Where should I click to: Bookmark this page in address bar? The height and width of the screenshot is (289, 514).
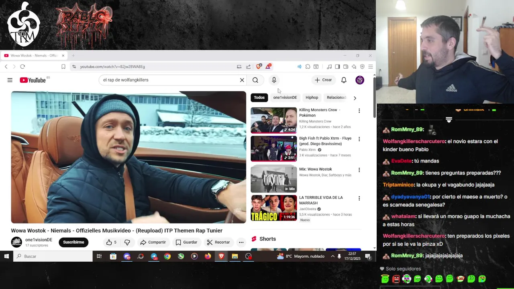pyautogui.click(x=63, y=67)
